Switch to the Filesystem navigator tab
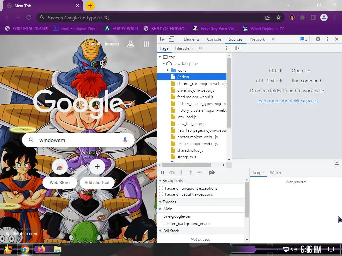 (184, 48)
